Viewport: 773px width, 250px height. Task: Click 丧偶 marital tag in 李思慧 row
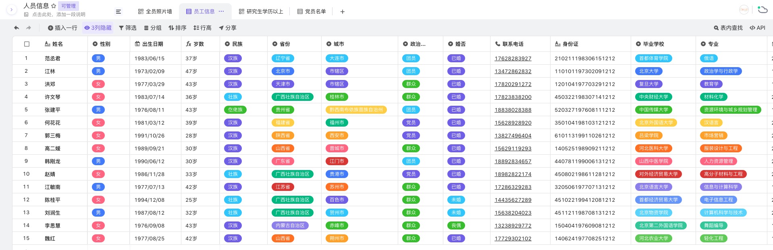point(456,225)
